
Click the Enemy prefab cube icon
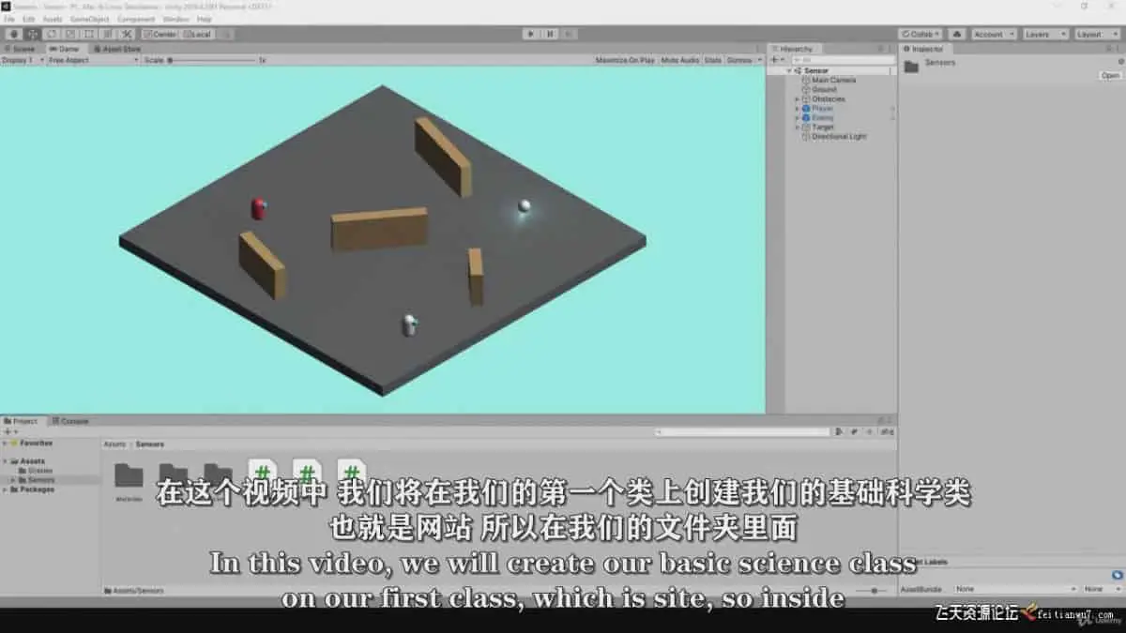(x=806, y=118)
